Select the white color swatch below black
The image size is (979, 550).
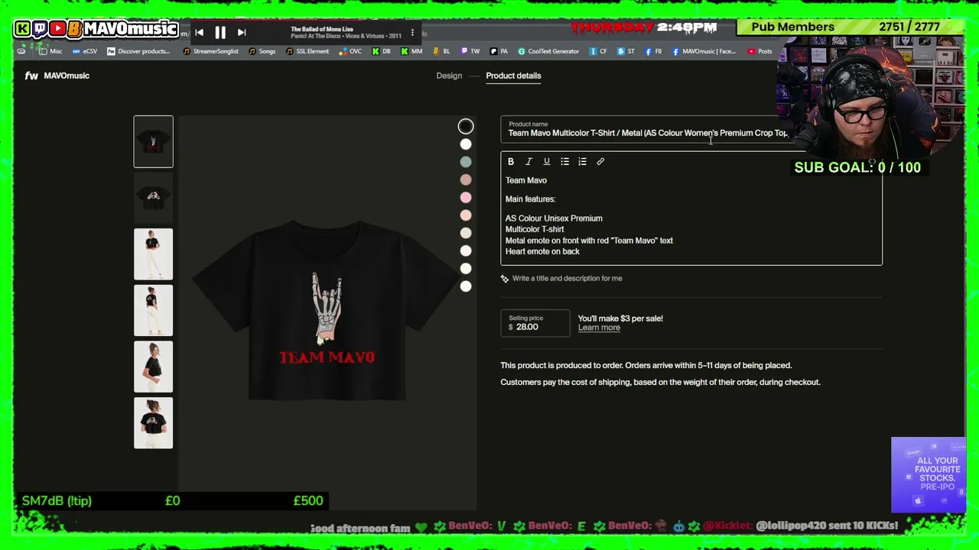466,144
